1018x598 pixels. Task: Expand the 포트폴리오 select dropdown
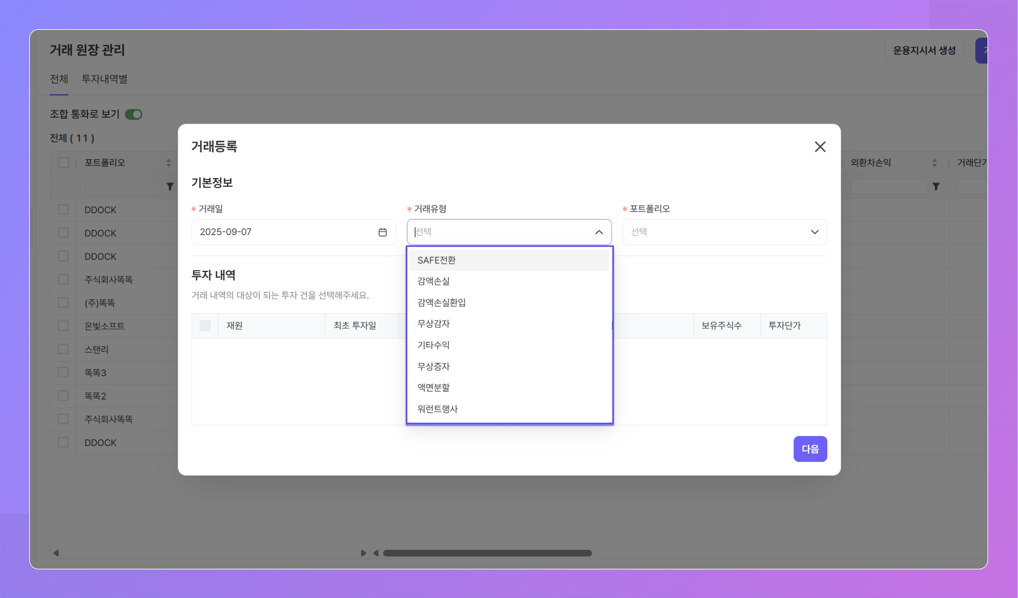click(x=724, y=232)
